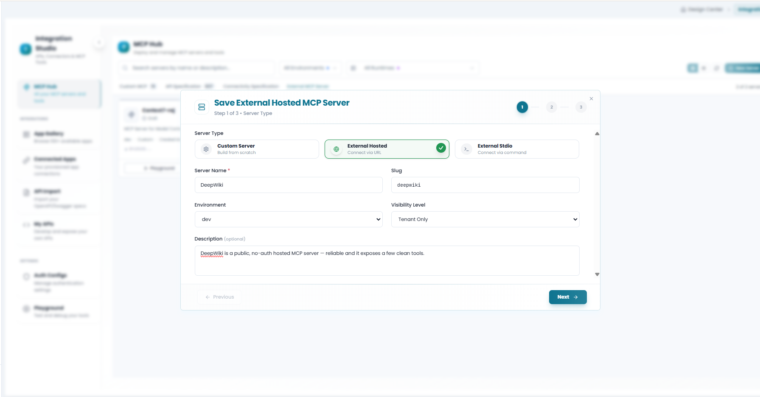Click the 'Visibility Level' label
The height and width of the screenshot is (397, 760).
(408, 205)
